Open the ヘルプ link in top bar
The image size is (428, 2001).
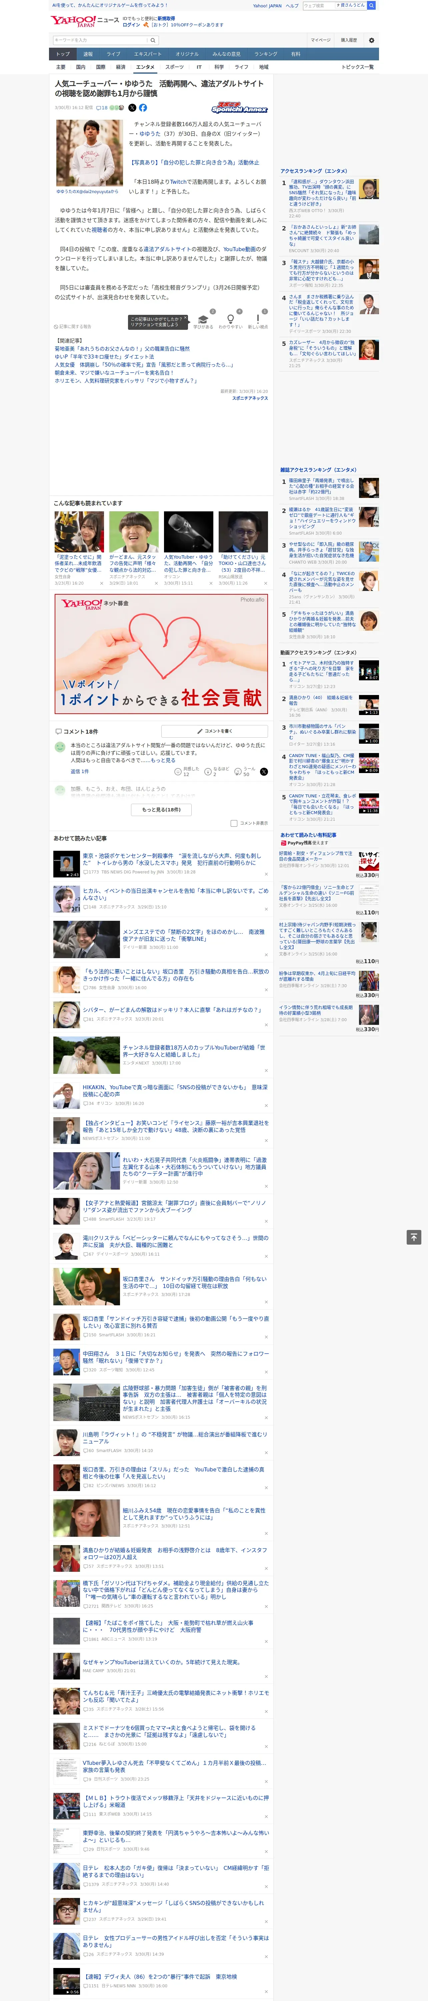pyautogui.click(x=292, y=5)
